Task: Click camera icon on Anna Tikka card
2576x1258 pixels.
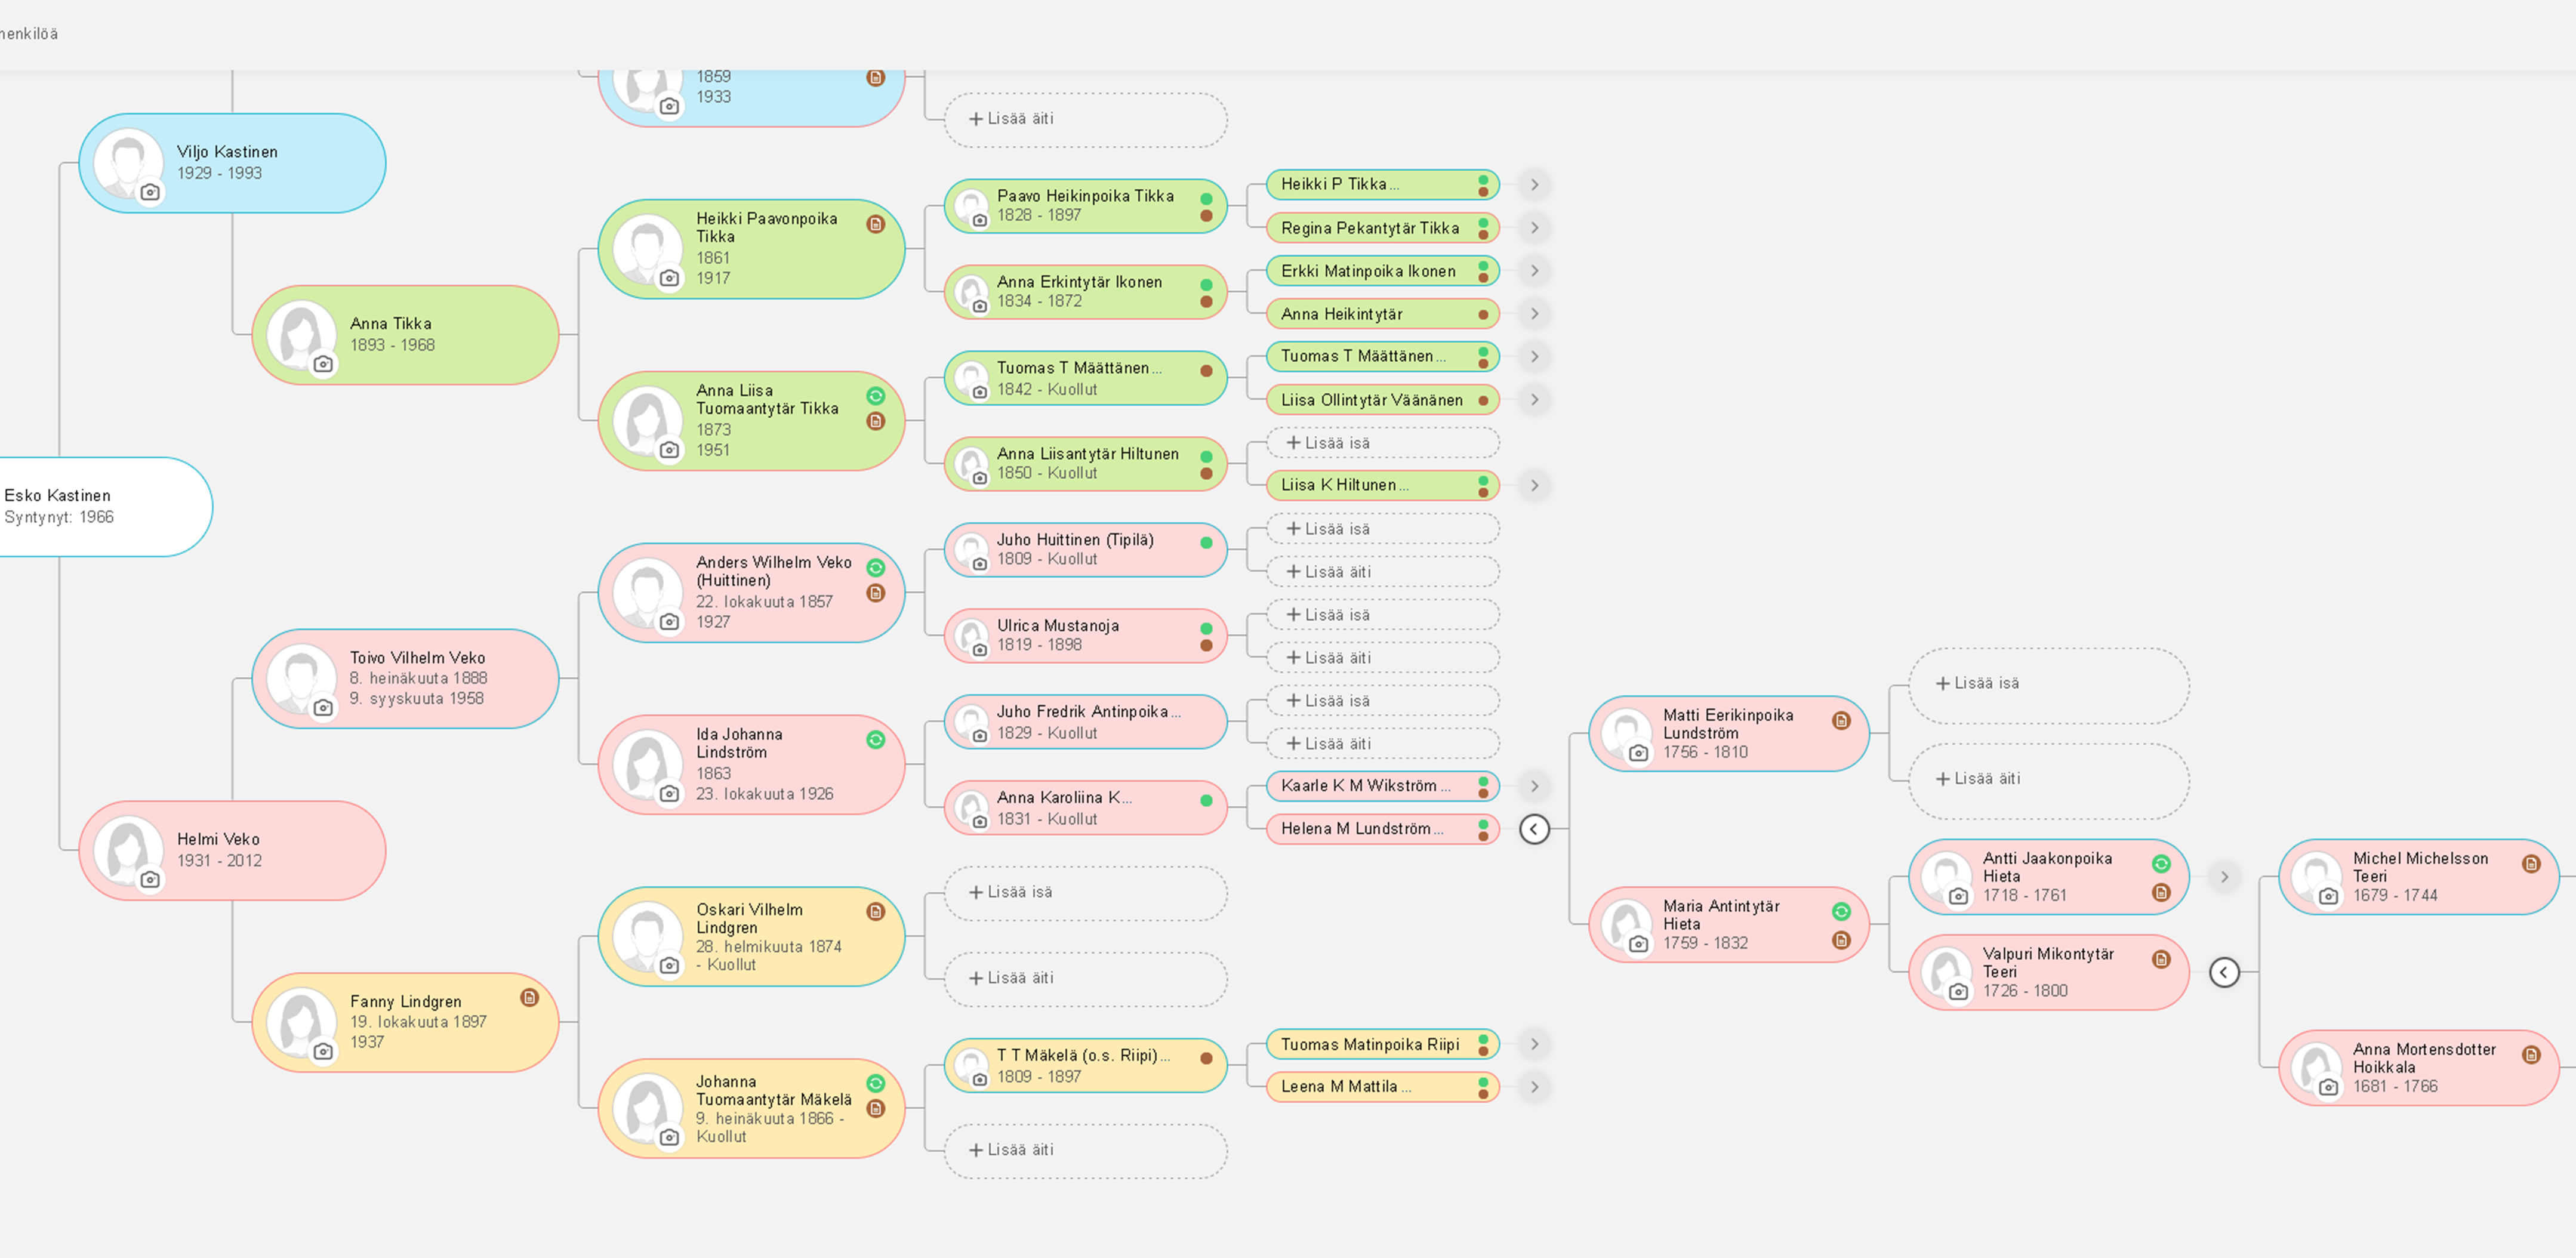Action: tap(323, 364)
